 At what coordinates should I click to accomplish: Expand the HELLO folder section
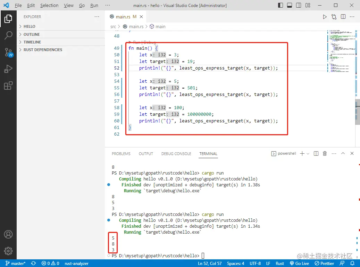(61, 26)
